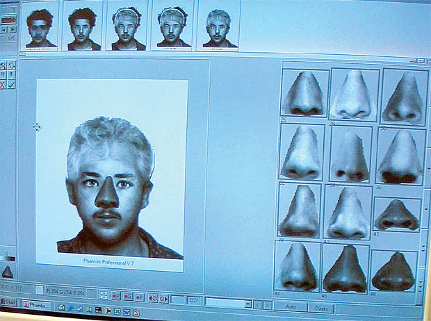Image resolution: width=431 pixels, height=321 pixels.
Task: Open the dropdown combo box in bottom toolbar
Action: pyautogui.click(x=228, y=304)
